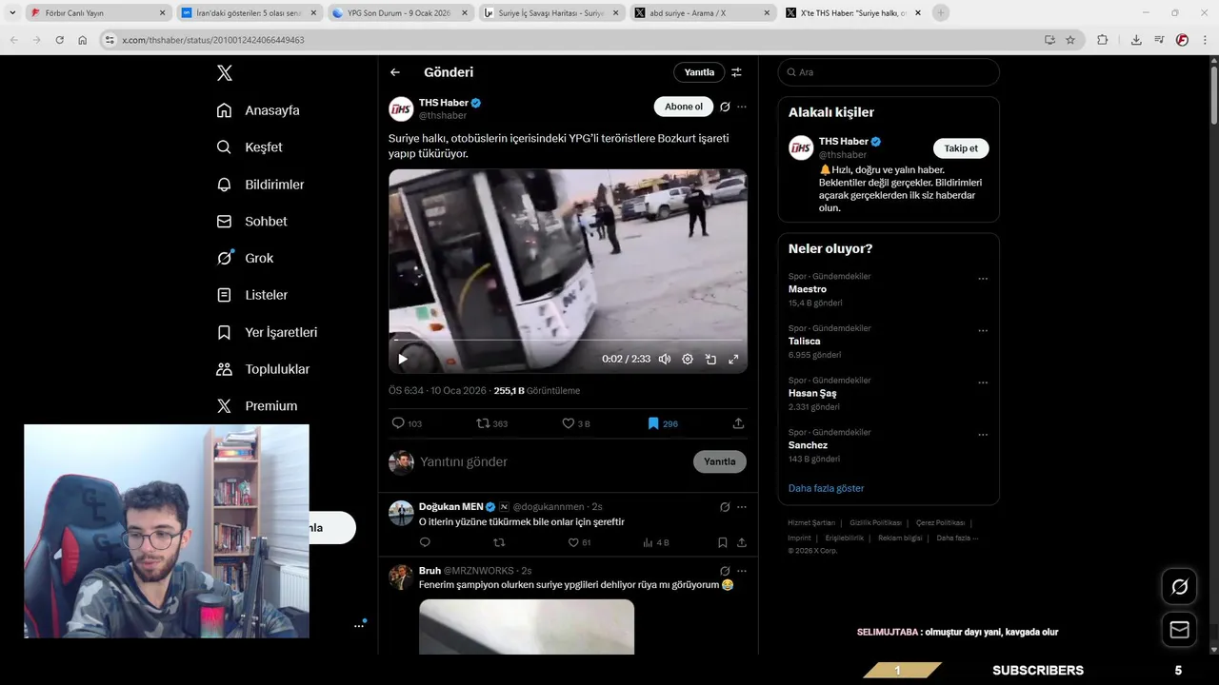Open more options on Doğukan MEN's comment
The width and height of the screenshot is (1219, 685).
click(x=742, y=507)
